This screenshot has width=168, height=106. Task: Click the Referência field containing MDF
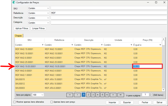tap(109, 13)
